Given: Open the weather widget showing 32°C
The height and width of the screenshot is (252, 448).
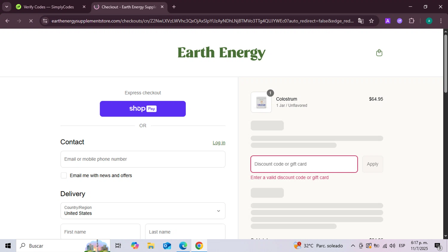Looking at the screenshot, I should tap(318, 246).
